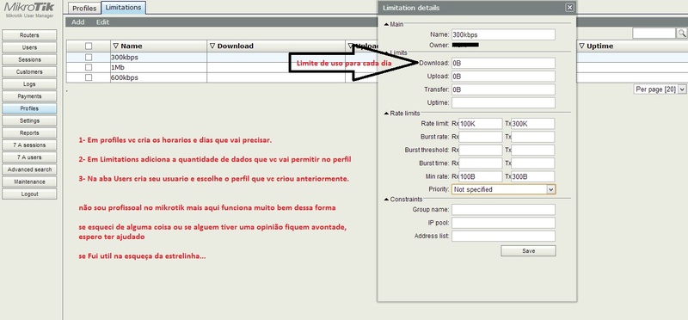
Task: Toggle the select-all checkbox in table header
Action: point(89,46)
